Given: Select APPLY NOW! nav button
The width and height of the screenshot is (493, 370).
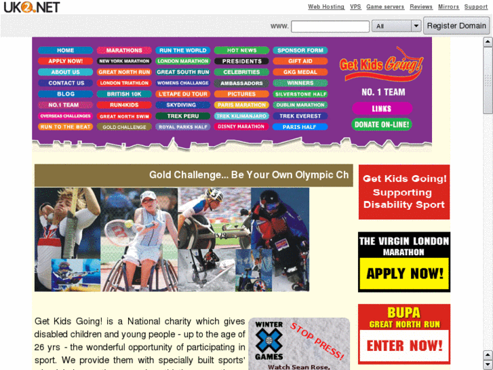Looking at the screenshot, I should (65, 61).
